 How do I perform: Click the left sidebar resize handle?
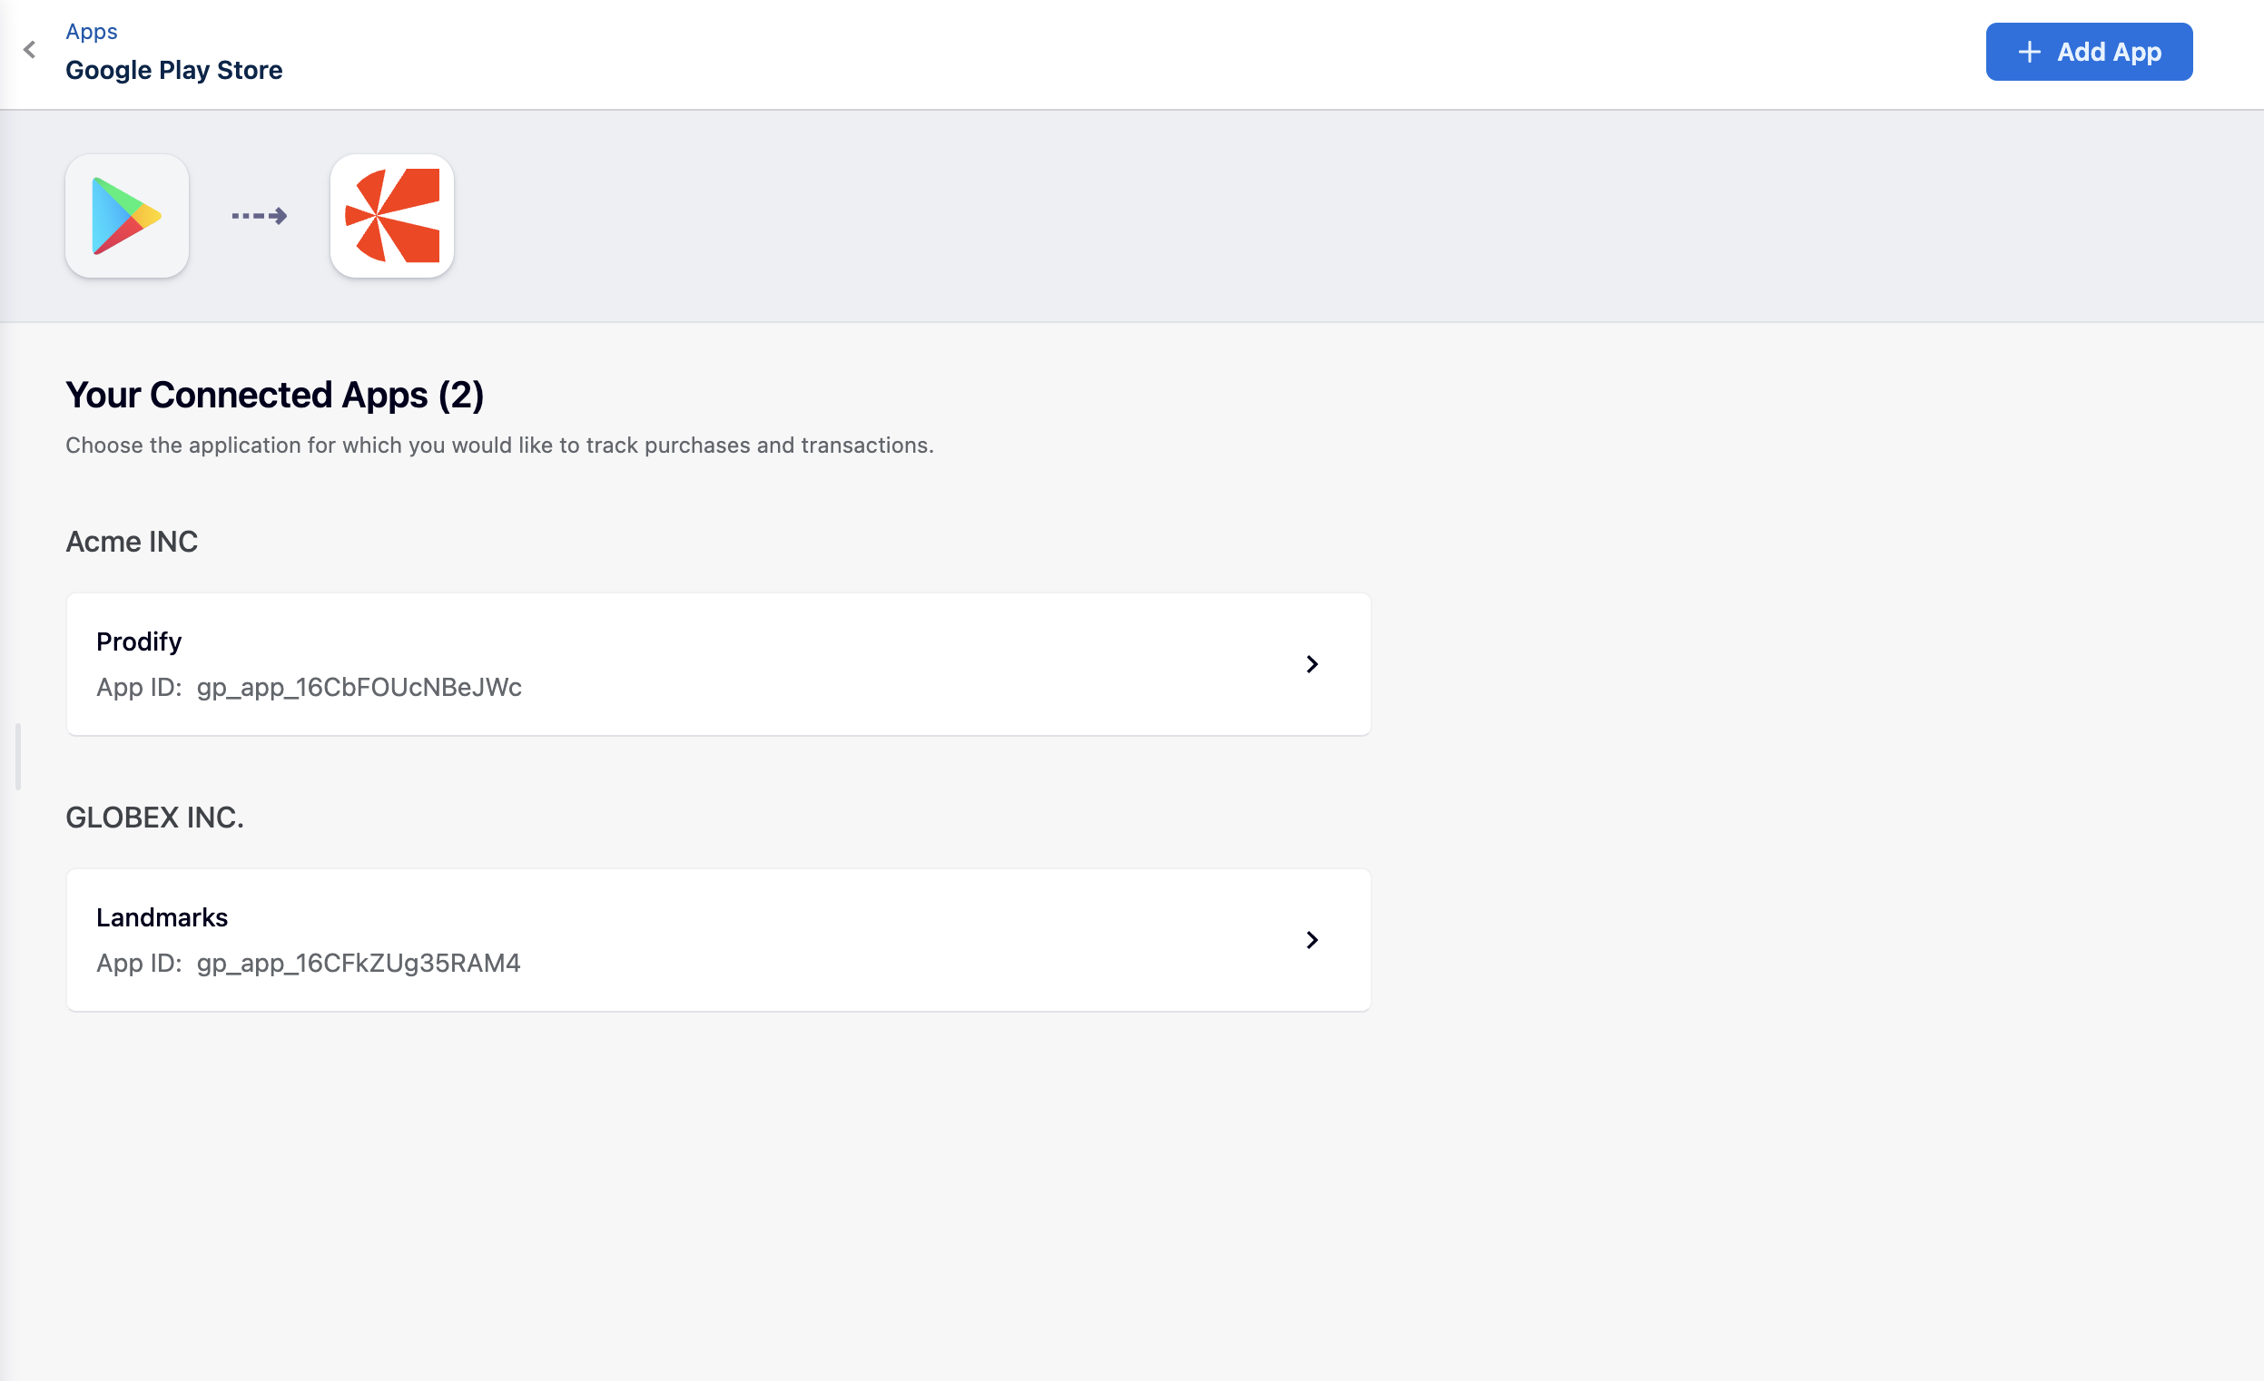17,757
